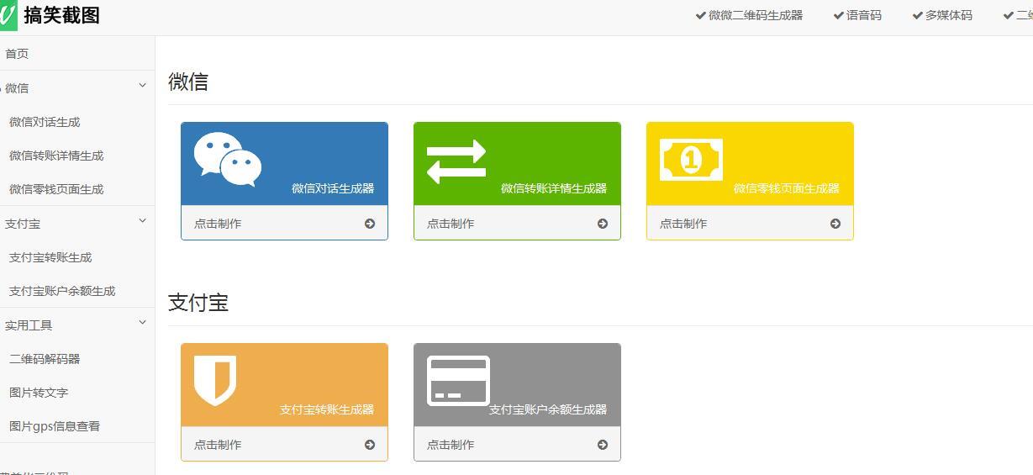
Task: Click the 支付宝 section heading in main area
Action: [198, 303]
